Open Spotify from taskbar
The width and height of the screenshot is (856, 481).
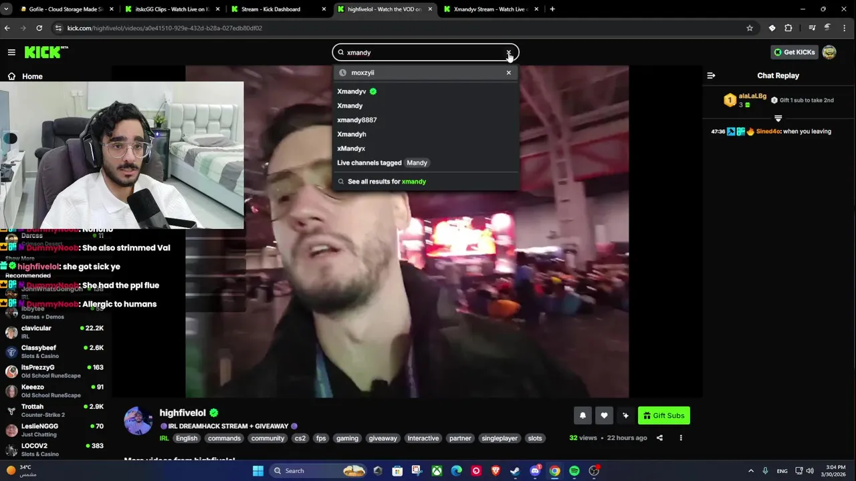click(x=574, y=471)
